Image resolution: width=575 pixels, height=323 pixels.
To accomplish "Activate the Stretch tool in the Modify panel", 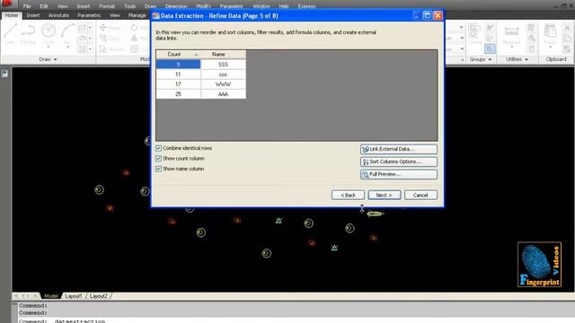I will tap(111, 48).
